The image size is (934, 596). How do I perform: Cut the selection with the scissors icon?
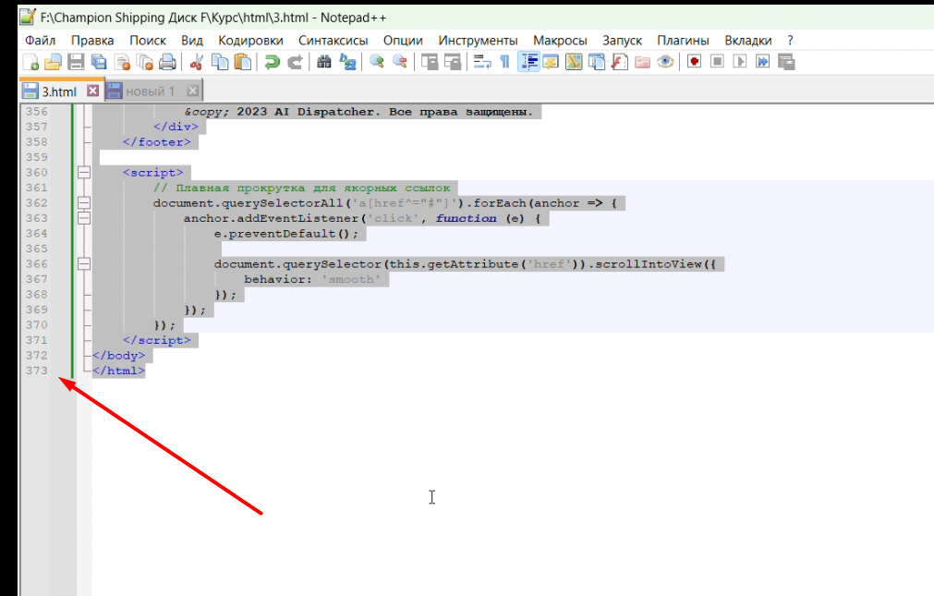(196, 62)
